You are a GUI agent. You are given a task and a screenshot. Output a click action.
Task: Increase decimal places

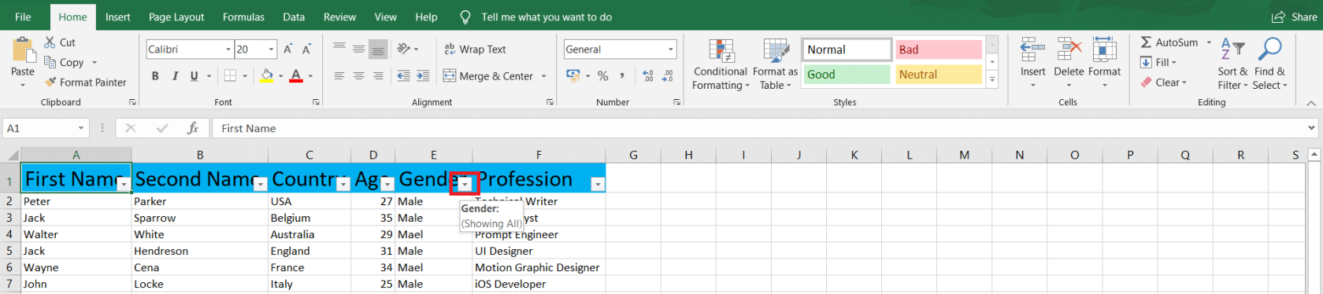click(x=648, y=76)
